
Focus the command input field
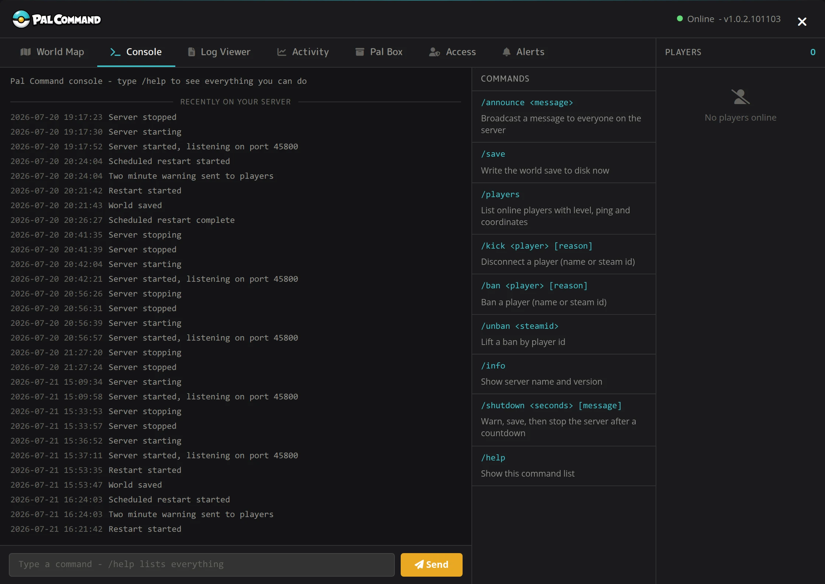pos(201,565)
